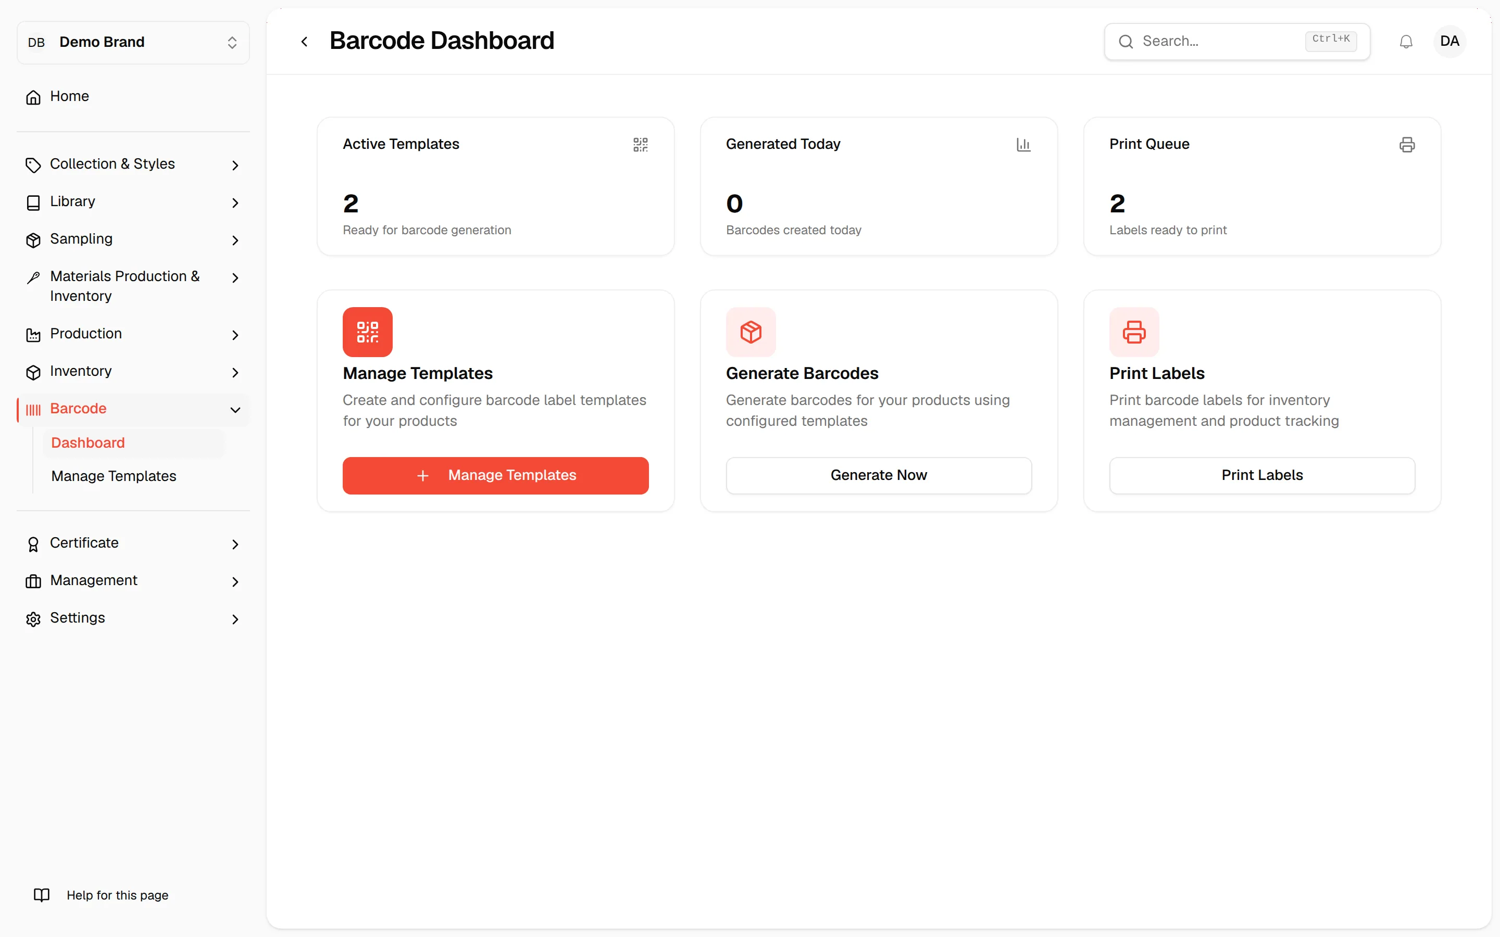The height and width of the screenshot is (937, 1500).
Task: Expand the Library chevron
Action: pyautogui.click(x=235, y=202)
